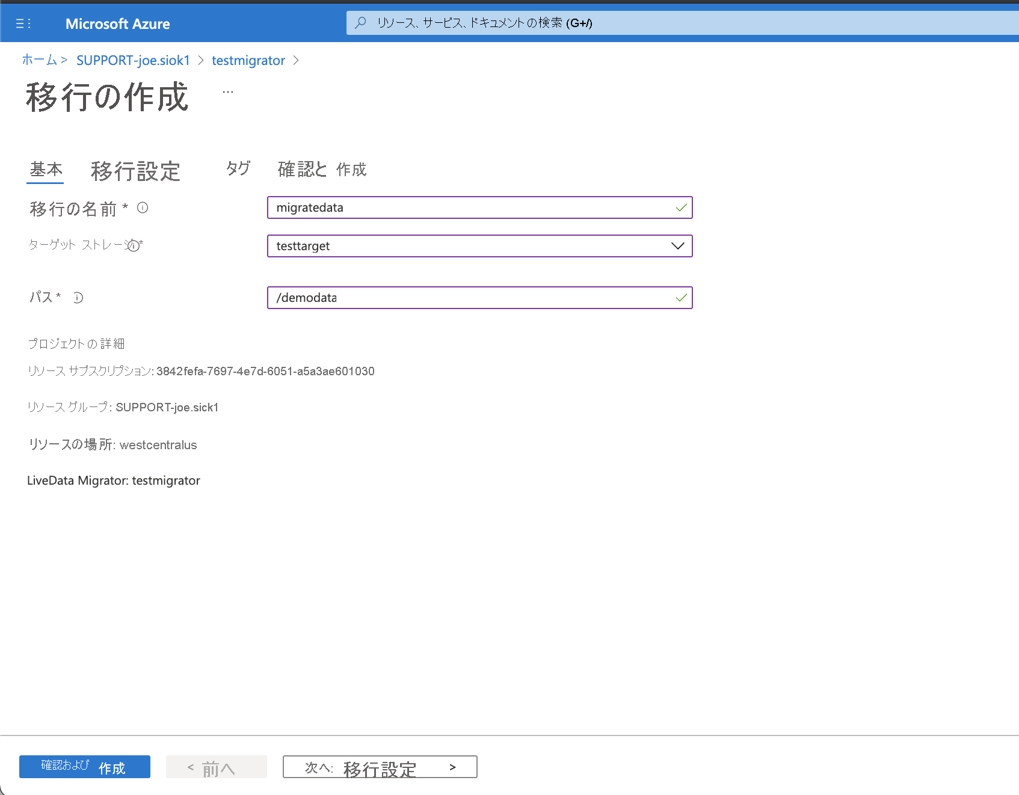The width and height of the screenshot is (1019, 795).
Task: Click the 次へ: 移行設定 button
Action: [x=380, y=767]
